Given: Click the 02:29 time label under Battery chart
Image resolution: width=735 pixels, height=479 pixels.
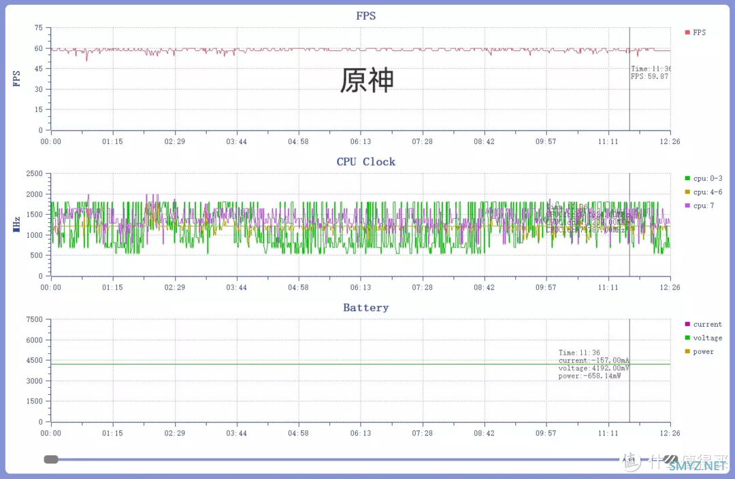Looking at the screenshot, I should tap(174, 433).
